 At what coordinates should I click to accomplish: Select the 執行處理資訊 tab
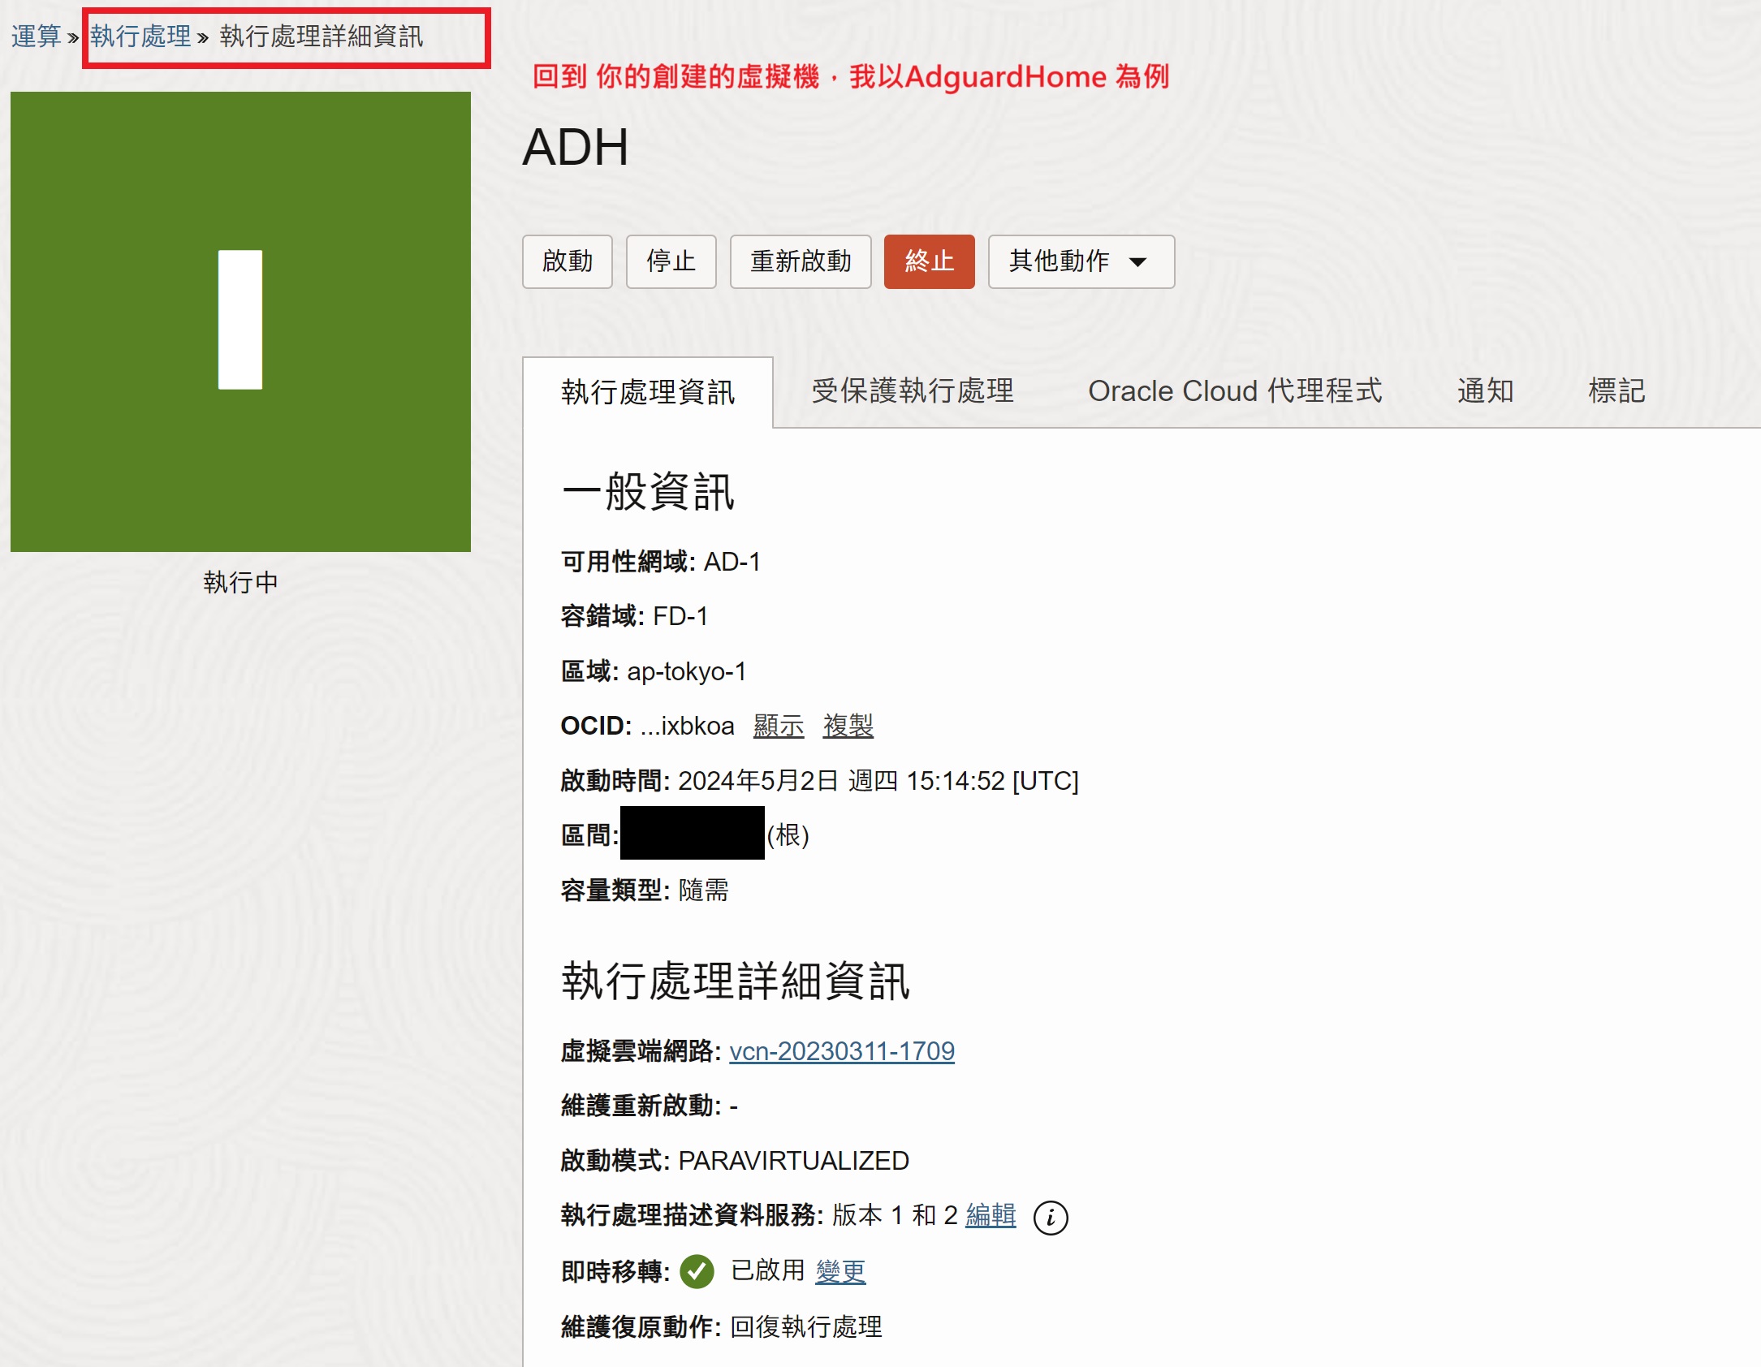point(647,393)
